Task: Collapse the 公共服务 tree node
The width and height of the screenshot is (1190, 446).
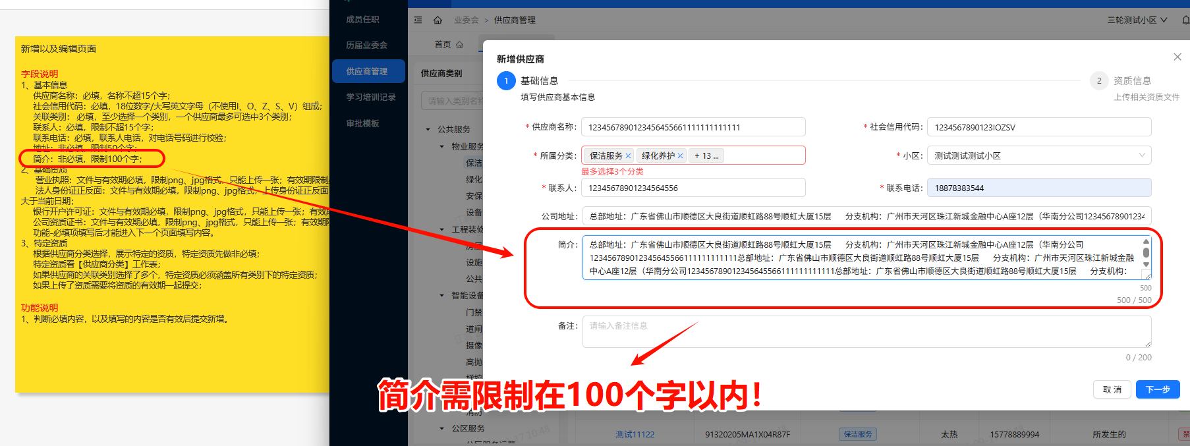Action: pyautogui.click(x=428, y=130)
